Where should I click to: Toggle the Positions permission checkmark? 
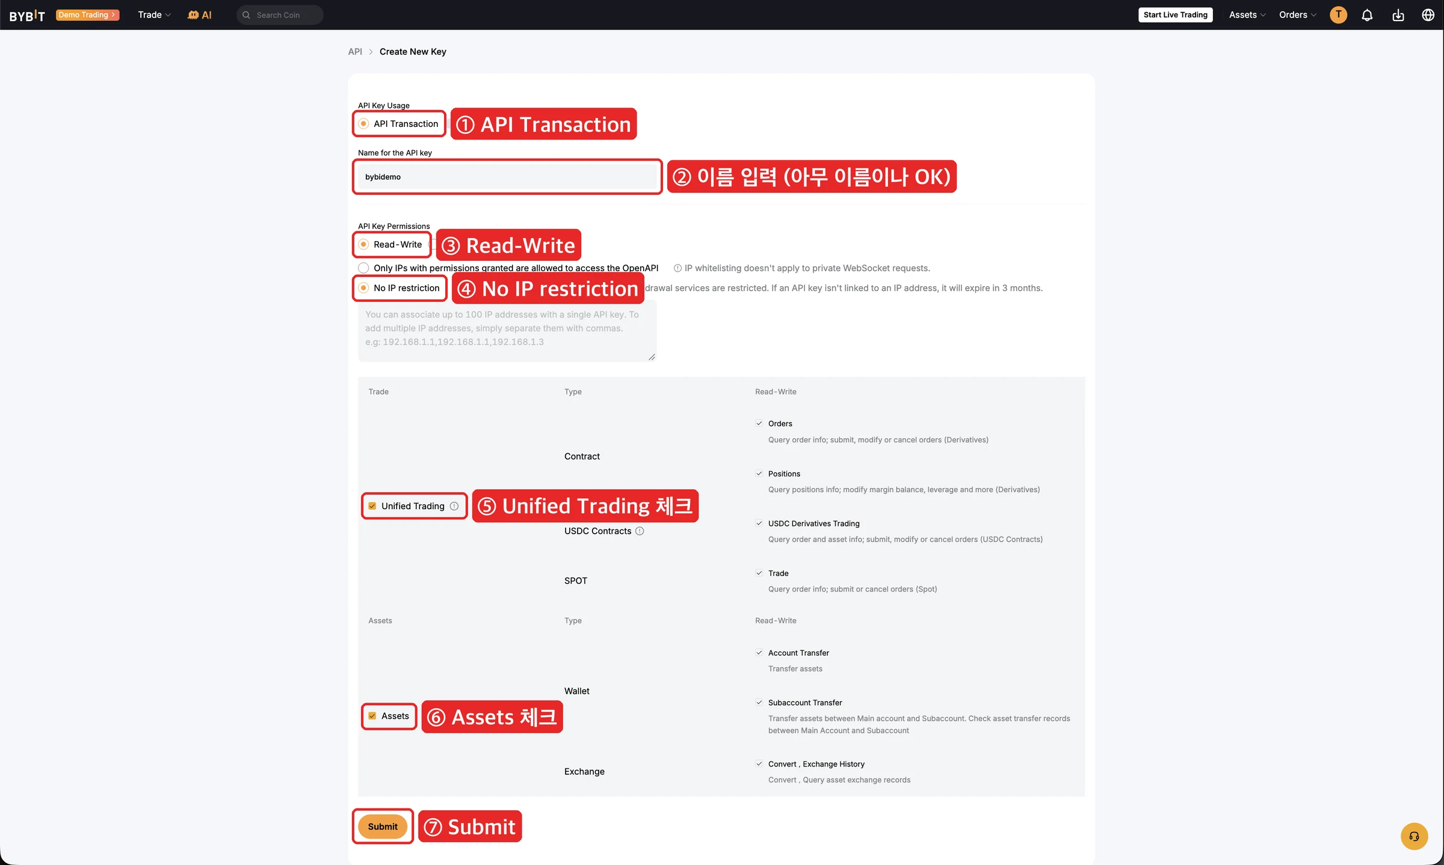pyautogui.click(x=759, y=474)
